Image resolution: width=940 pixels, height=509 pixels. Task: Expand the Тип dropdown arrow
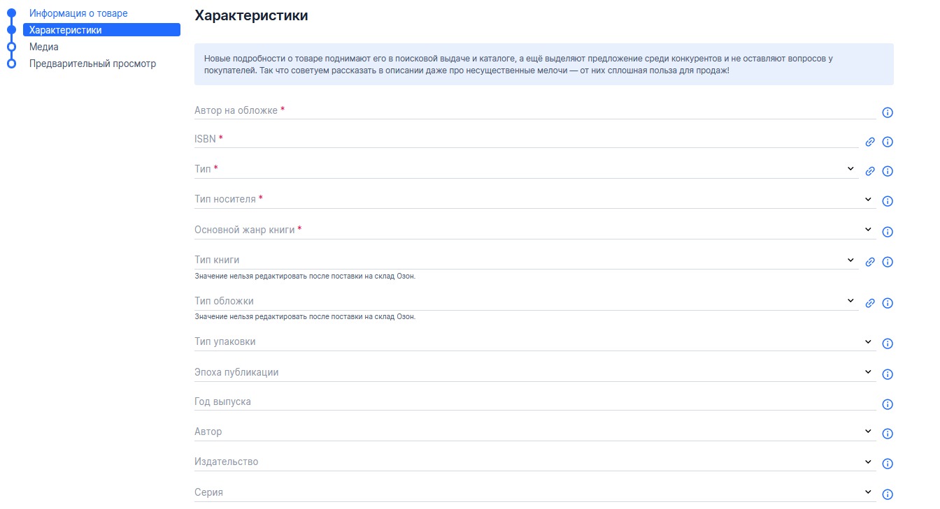pyautogui.click(x=850, y=168)
